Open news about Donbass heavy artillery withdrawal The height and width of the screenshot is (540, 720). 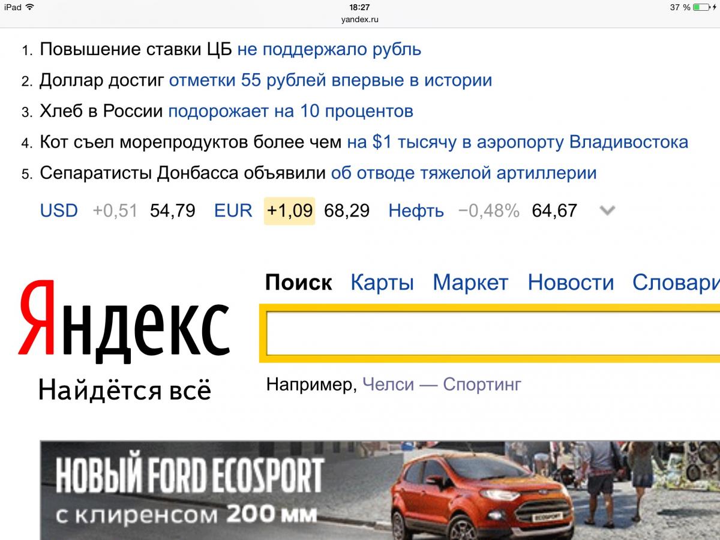(x=318, y=174)
